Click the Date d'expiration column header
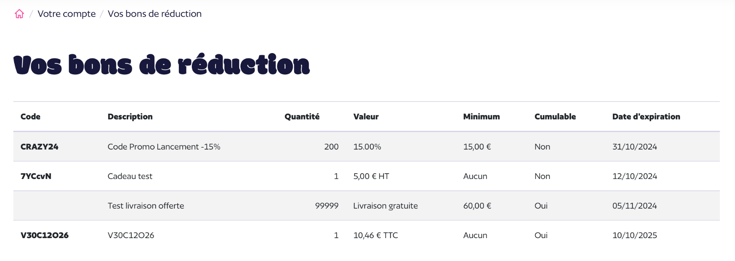 tap(646, 117)
